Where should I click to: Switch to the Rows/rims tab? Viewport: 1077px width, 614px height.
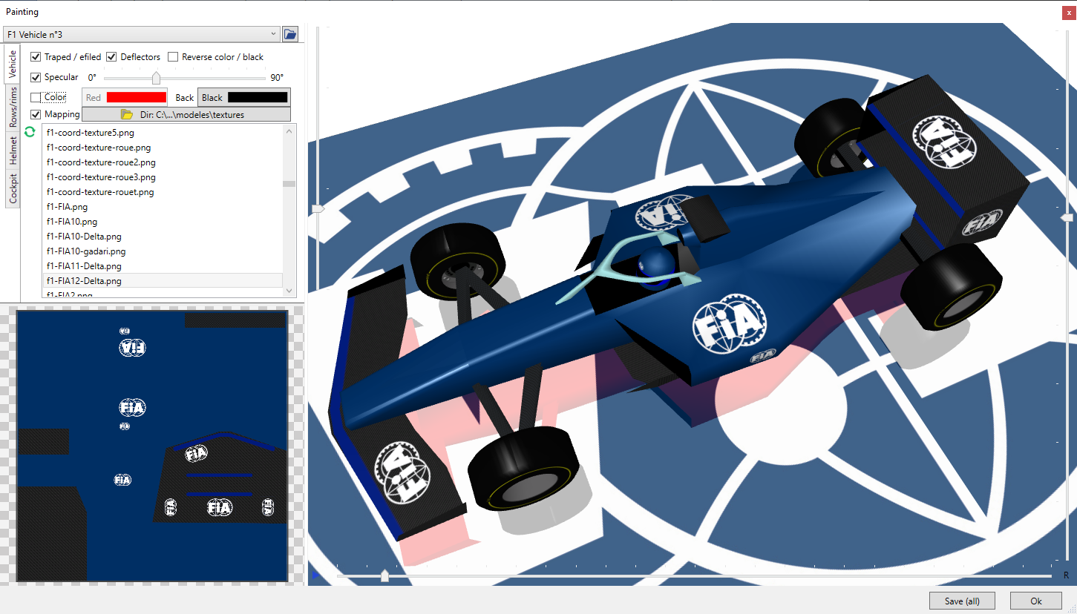13,107
